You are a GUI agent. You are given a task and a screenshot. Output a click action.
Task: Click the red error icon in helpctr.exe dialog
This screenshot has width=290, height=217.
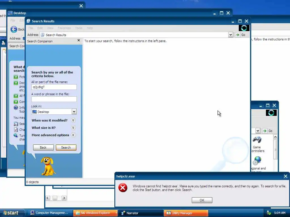(x=123, y=188)
